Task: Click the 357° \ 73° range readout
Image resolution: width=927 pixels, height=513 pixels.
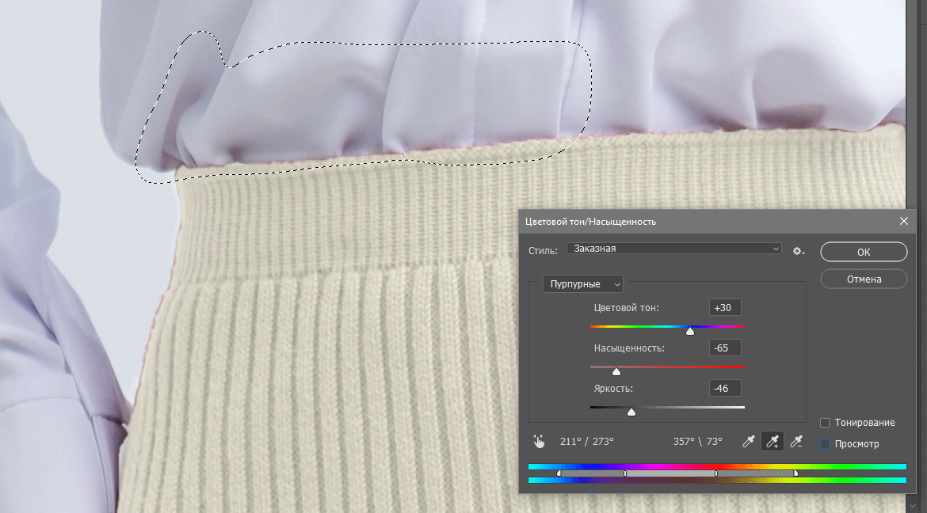Action: [x=697, y=442]
